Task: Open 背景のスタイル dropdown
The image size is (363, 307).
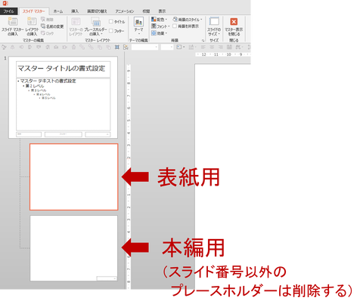Action: point(188,20)
